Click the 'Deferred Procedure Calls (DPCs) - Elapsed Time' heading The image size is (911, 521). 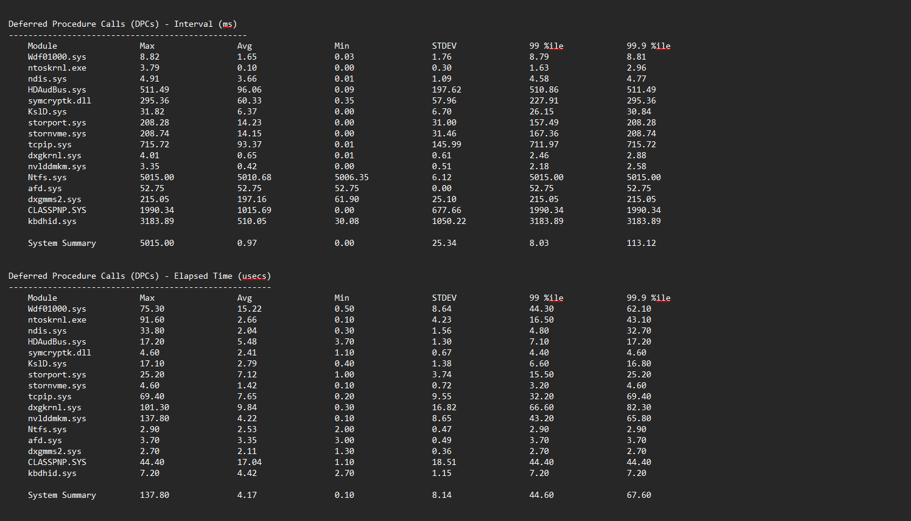click(139, 276)
